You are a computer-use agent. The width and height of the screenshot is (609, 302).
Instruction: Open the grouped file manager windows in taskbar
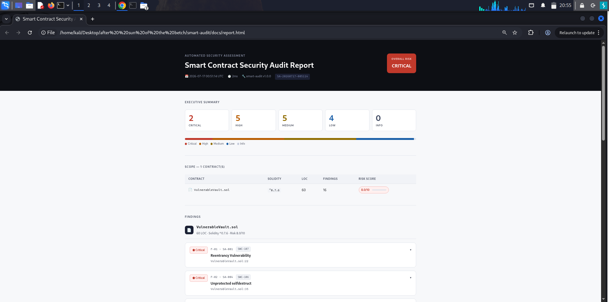point(144,6)
